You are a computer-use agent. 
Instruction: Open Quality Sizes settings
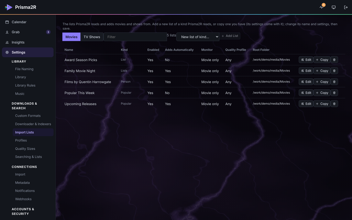pos(33,149)
